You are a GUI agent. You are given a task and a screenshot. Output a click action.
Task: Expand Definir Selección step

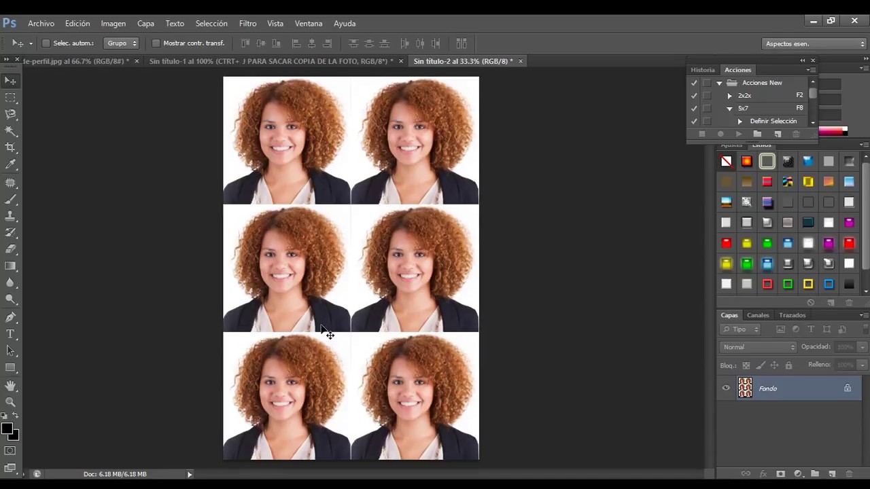740,122
